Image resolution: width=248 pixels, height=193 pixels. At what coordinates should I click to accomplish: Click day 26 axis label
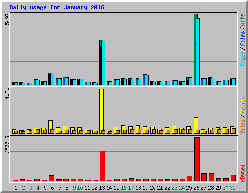pyautogui.click(x=196, y=188)
